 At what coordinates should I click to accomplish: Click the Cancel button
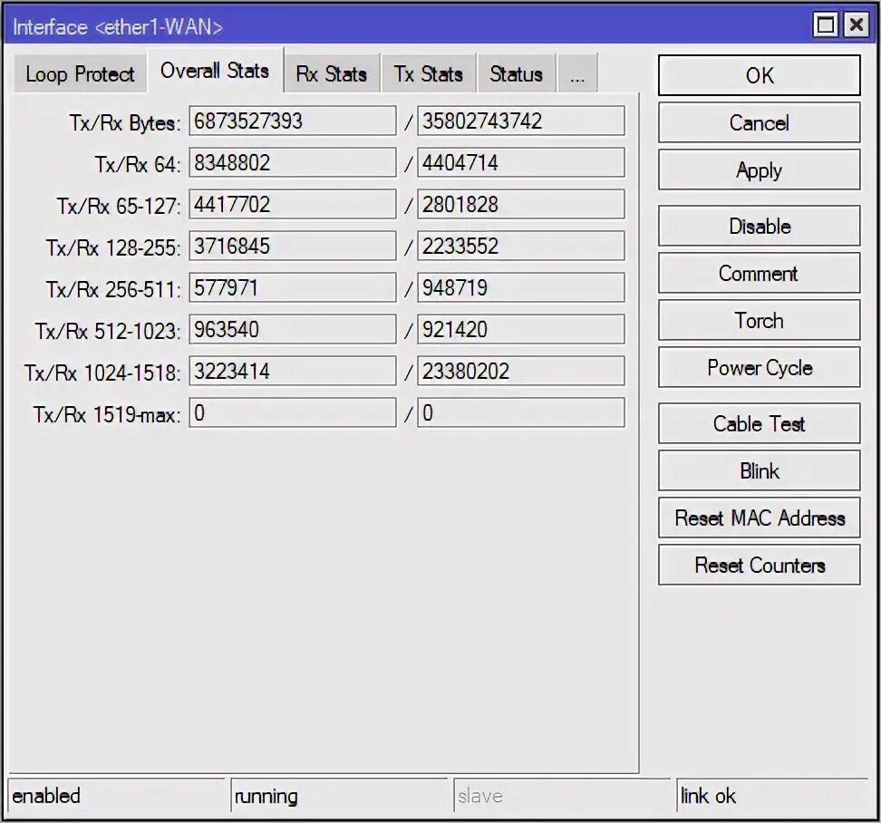pos(759,122)
